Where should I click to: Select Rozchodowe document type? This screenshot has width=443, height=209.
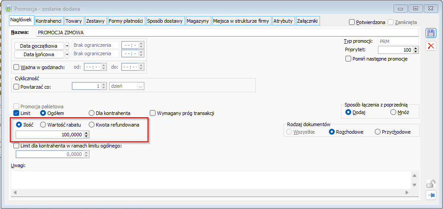pos(332,132)
